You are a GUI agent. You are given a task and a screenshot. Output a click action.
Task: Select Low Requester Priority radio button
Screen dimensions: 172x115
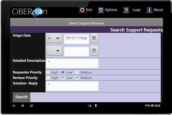(63, 72)
